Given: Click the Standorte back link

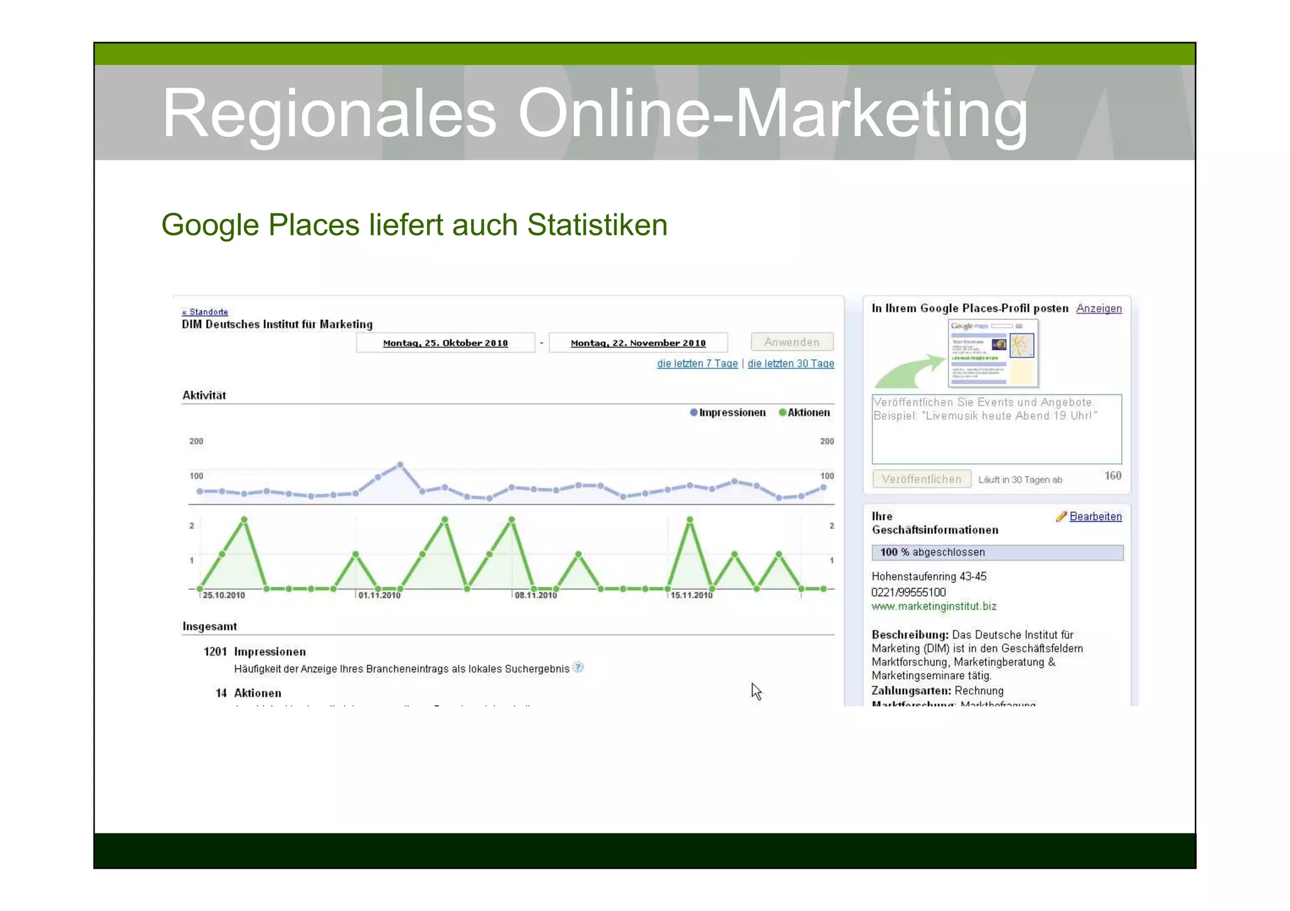Looking at the screenshot, I should 205,312.
